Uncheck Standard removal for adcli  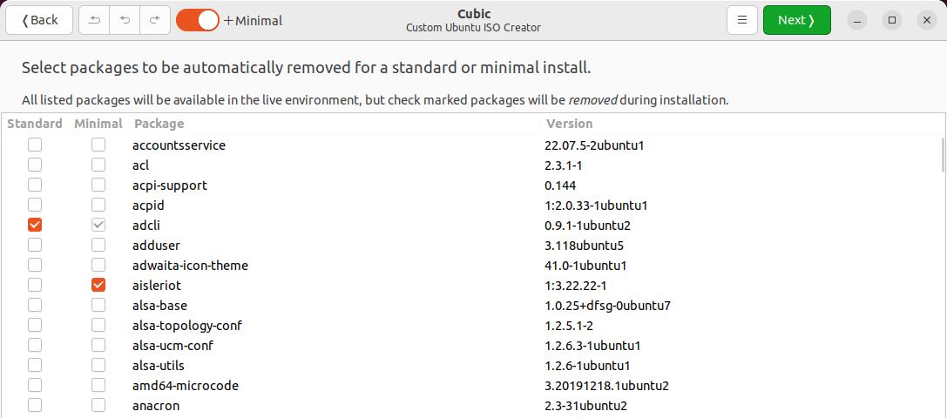tap(35, 225)
